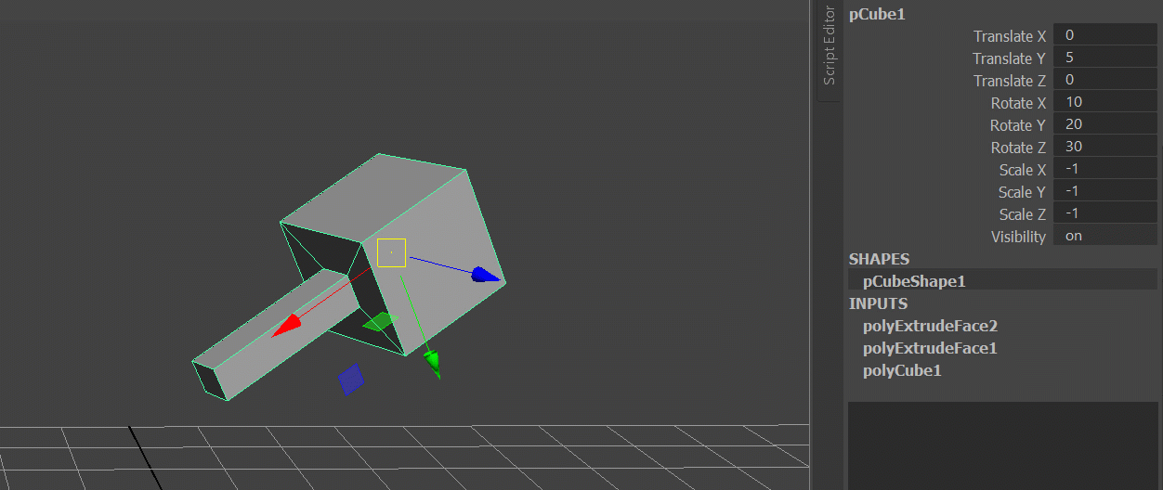The image size is (1163, 490).
Task: Select the Rotate X attribute label
Action: click(1018, 103)
